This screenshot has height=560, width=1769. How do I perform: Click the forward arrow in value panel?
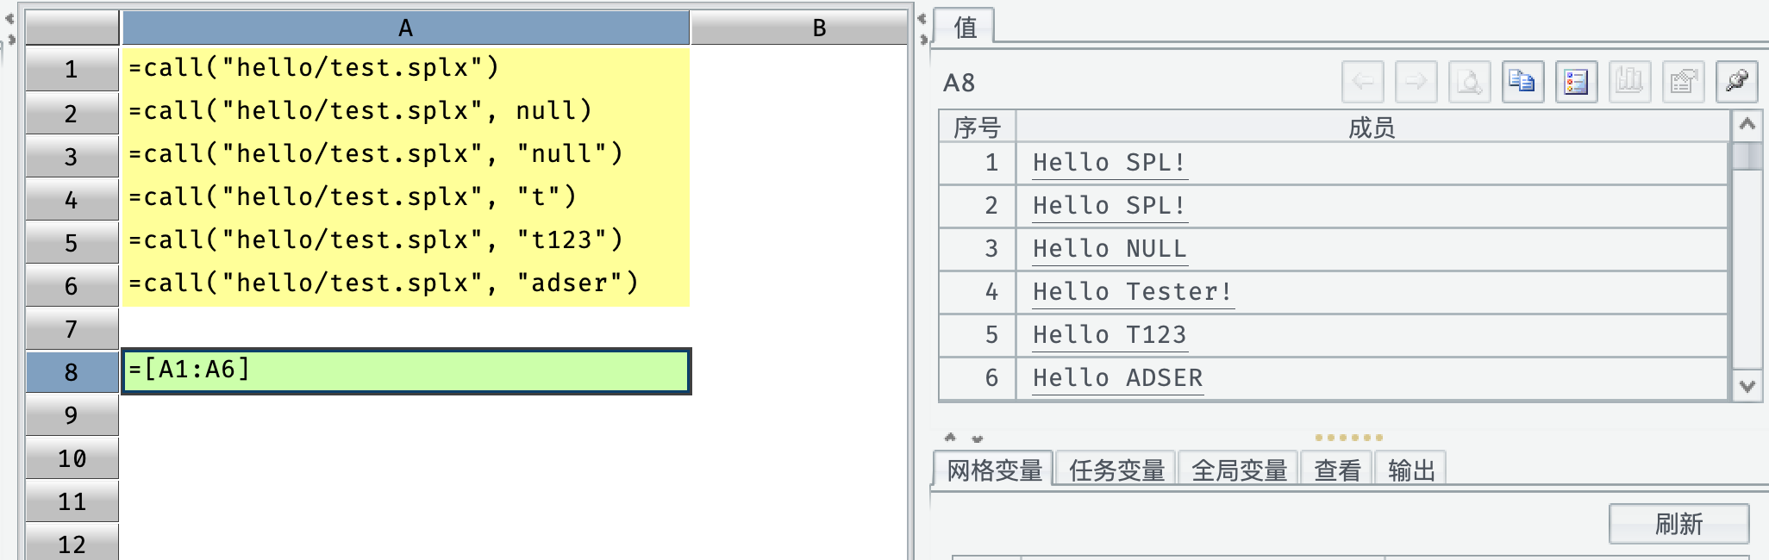(1416, 82)
